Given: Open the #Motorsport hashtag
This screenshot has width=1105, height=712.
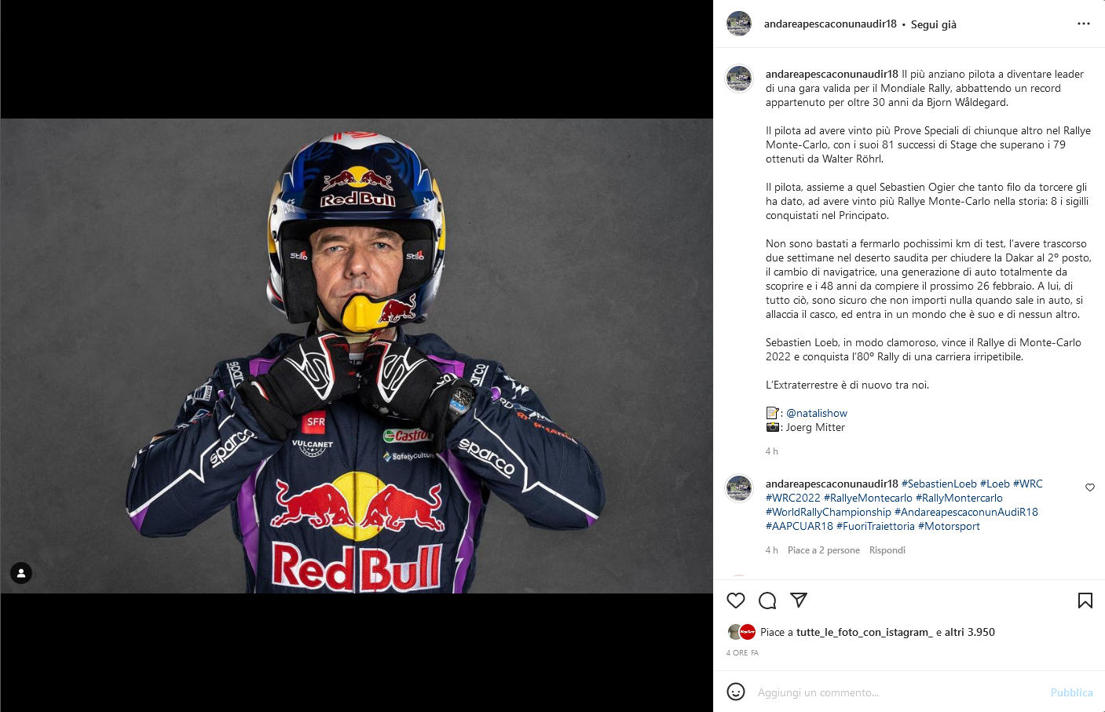Looking at the screenshot, I should (949, 526).
